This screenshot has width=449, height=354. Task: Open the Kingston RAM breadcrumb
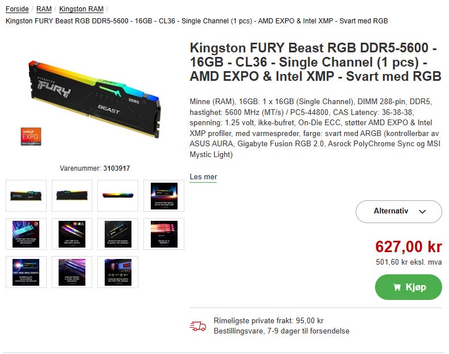tap(81, 9)
